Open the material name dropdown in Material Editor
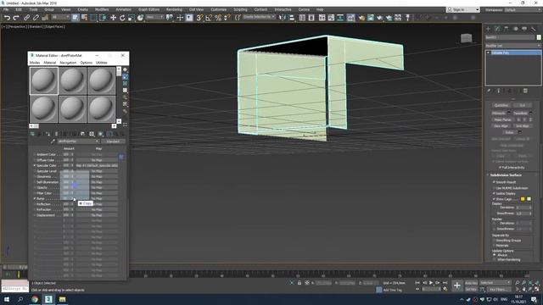 coord(78,141)
